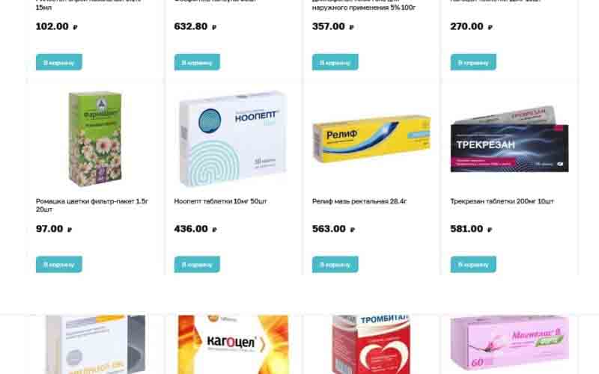Open the Ромашка цветки chamomile box image

click(x=95, y=138)
